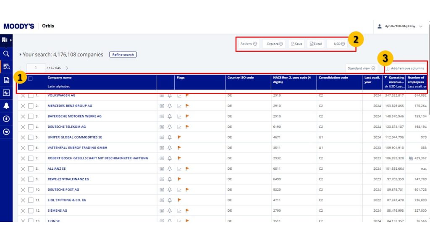Image resolution: width=430 pixels, height=242 pixels.
Task: Expand the sidebar using the small arrow
Action: (x=11, y=40)
